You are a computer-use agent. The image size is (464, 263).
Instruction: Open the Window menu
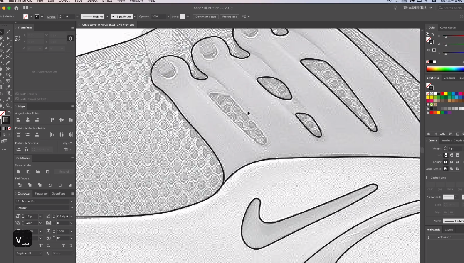136,1
